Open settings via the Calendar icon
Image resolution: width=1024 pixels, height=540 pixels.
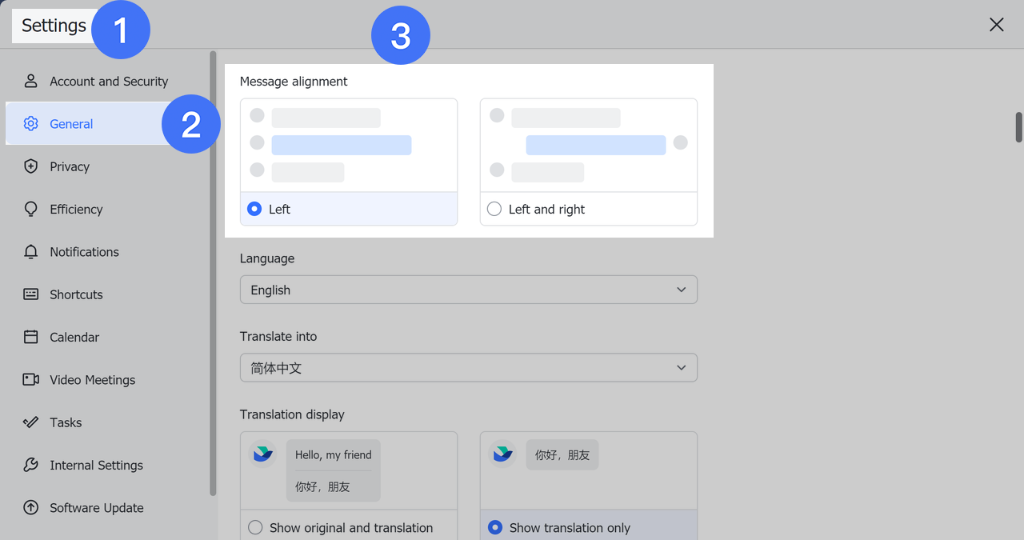(30, 337)
